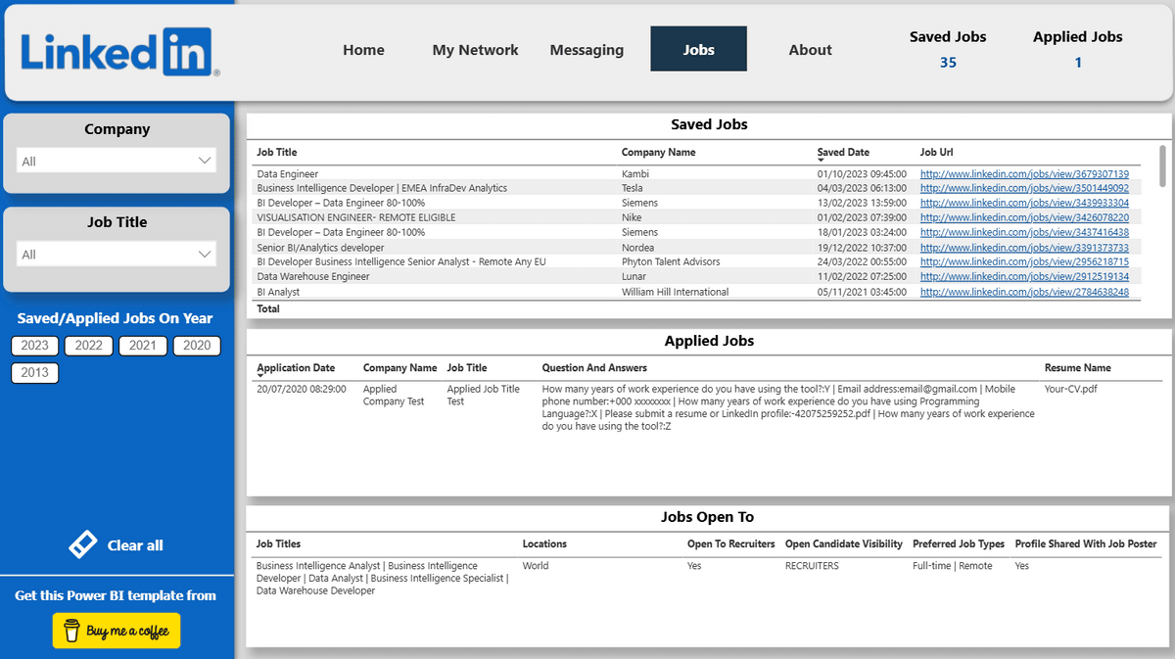Screen dimensions: 1175x659
Task: Filter by year 2022
Action: point(89,346)
